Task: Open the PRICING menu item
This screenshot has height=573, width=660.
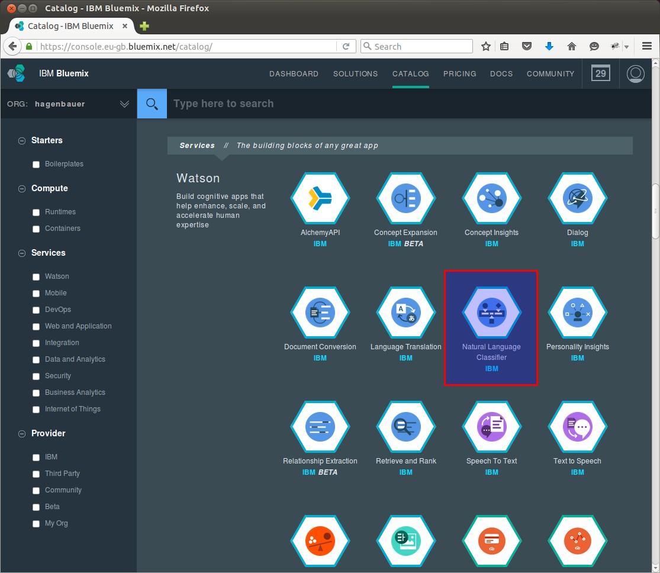Action: pos(460,73)
